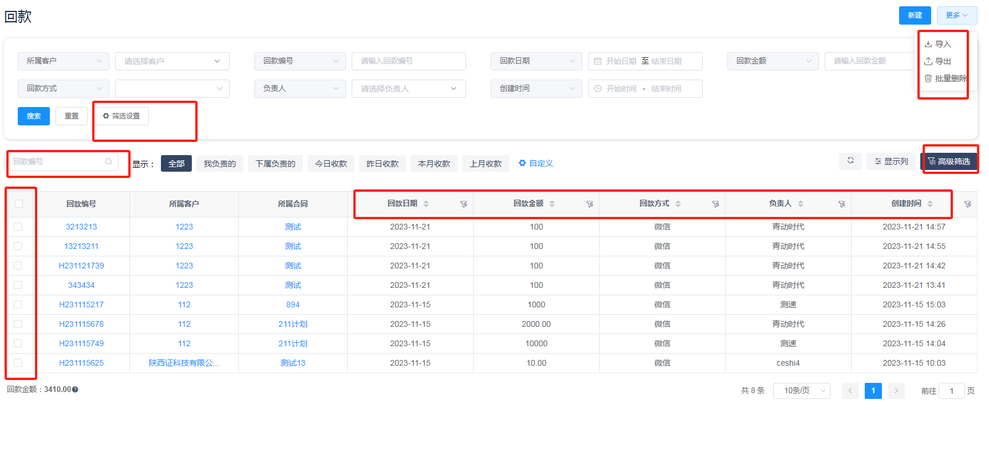
Task: Open the 请选择客户 dropdown
Action: (x=172, y=61)
